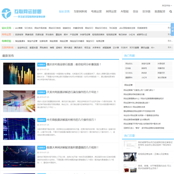Open the 共享单车 tag link
174x174 pixels.
tap(97, 48)
